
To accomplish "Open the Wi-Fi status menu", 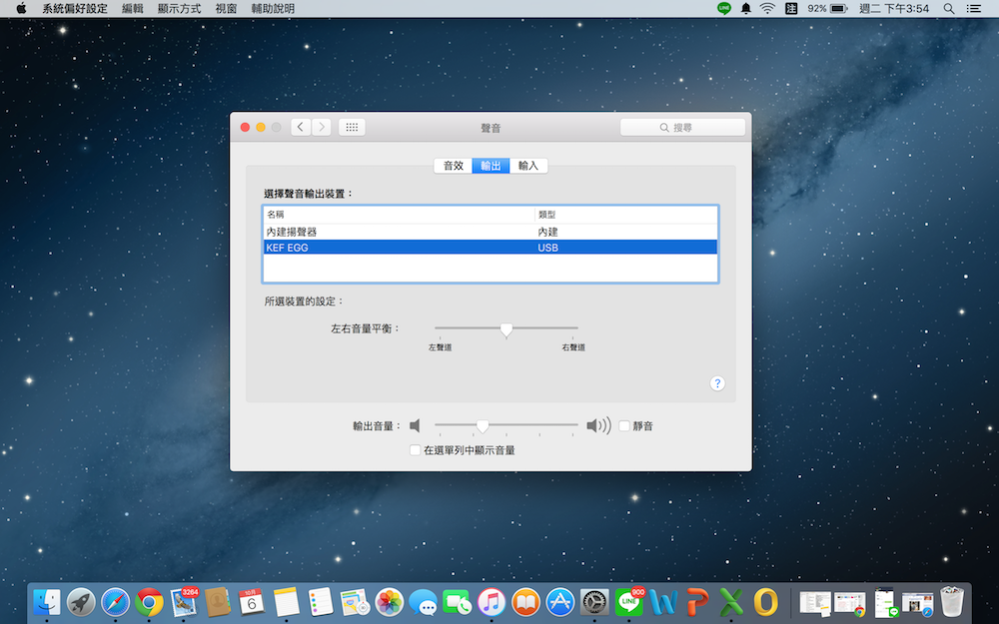I will click(x=767, y=8).
